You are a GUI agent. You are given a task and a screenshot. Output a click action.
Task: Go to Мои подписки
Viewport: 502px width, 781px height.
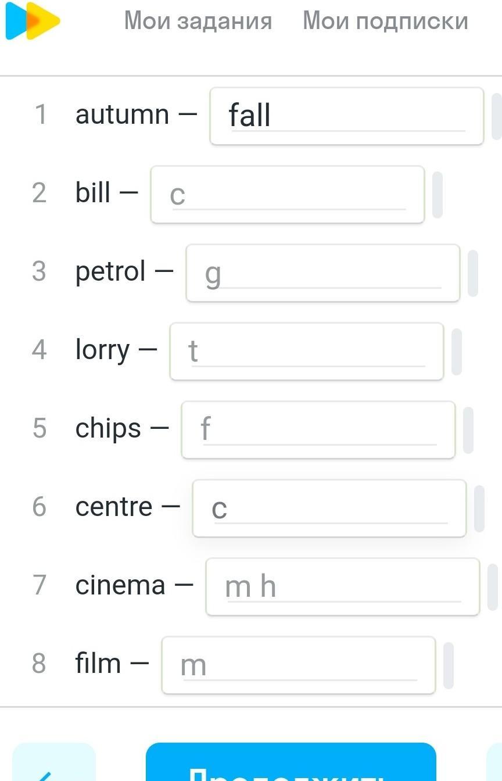coord(385,21)
